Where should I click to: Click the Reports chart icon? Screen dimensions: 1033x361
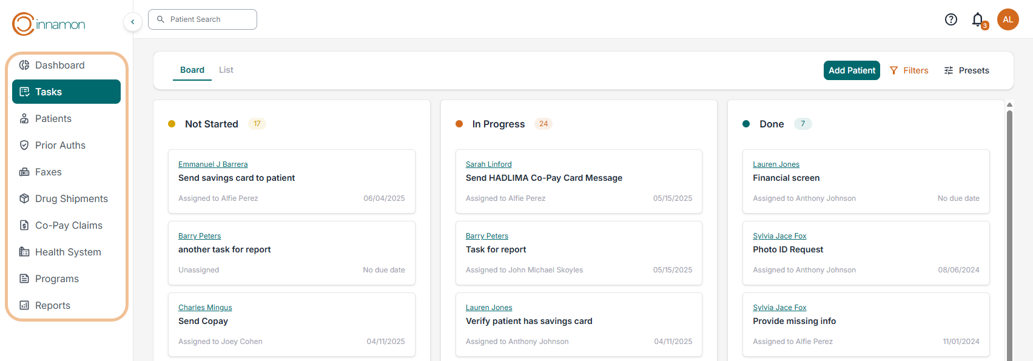click(24, 305)
